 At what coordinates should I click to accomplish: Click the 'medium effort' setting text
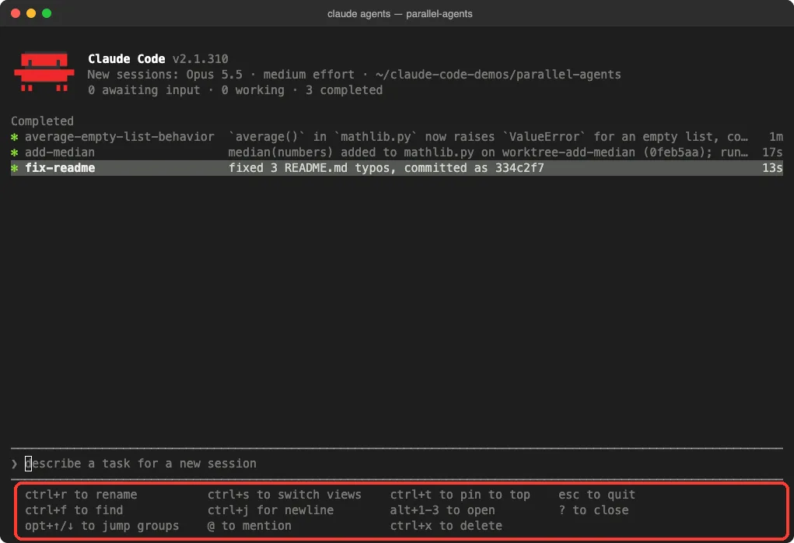click(x=309, y=75)
